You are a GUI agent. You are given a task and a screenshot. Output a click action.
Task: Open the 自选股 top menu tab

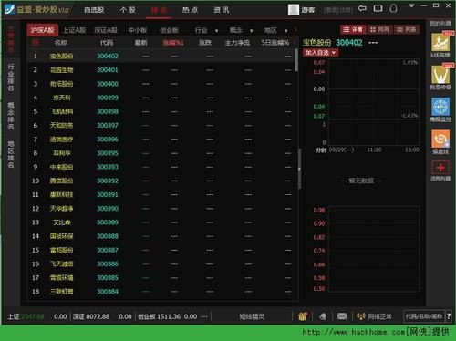[94, 10]
